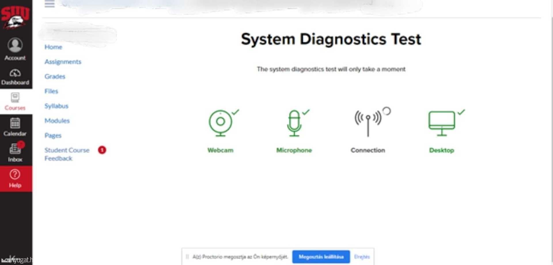Toggle the hamburger course menu icon
This screenshot has width=553, height=265.
(x=50, y=4)
